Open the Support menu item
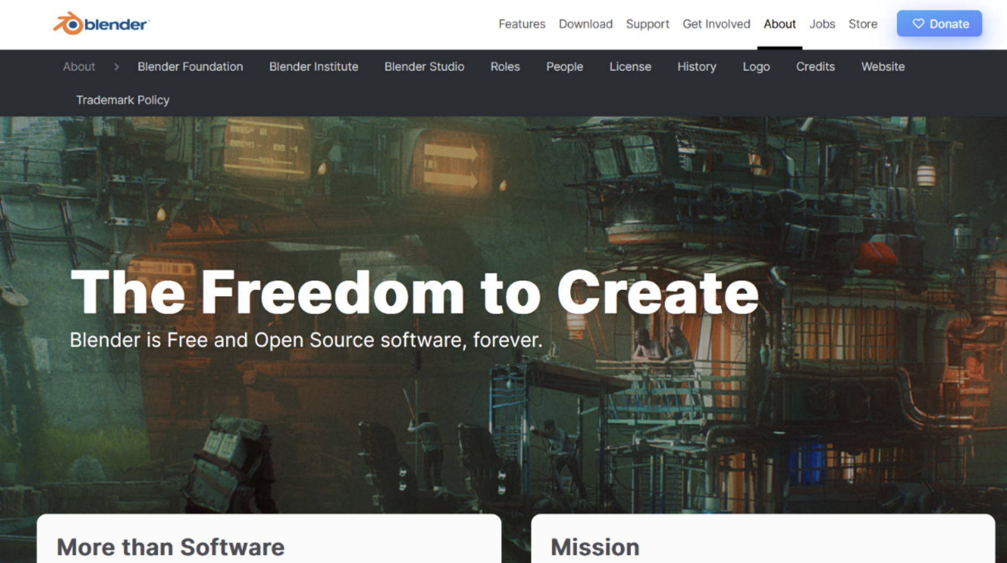Viewport: 1007px width, 563px height. tap(648, 24)
